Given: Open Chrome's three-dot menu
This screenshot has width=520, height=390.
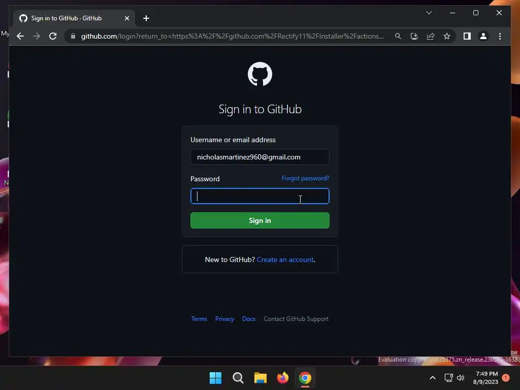Looking at the screenshot, I should click(x=500, y=36).
